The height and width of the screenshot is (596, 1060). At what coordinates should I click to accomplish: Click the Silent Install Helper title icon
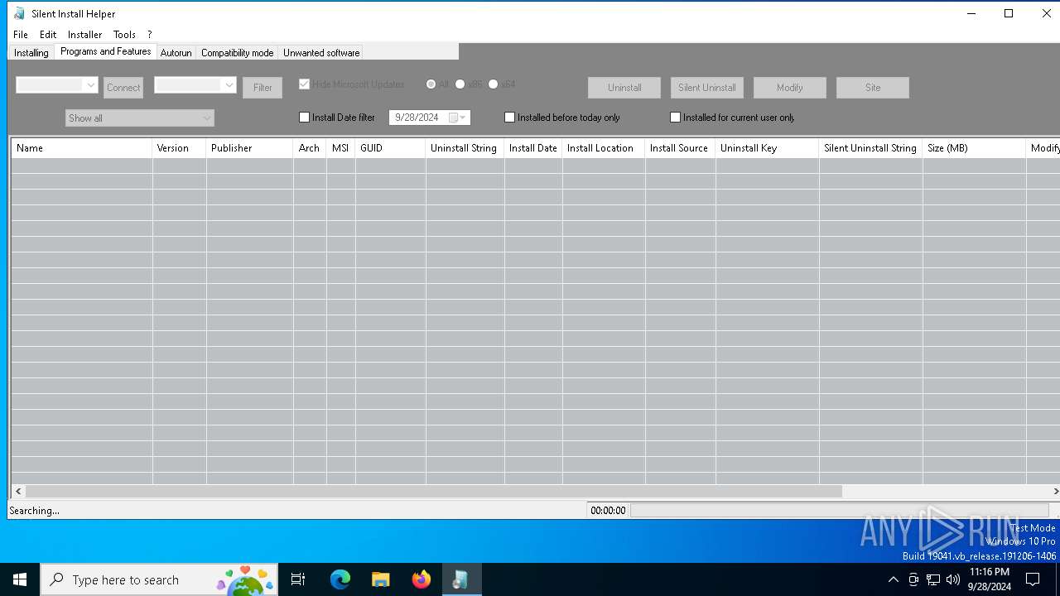pyautogui.click(x=20, y=13)
